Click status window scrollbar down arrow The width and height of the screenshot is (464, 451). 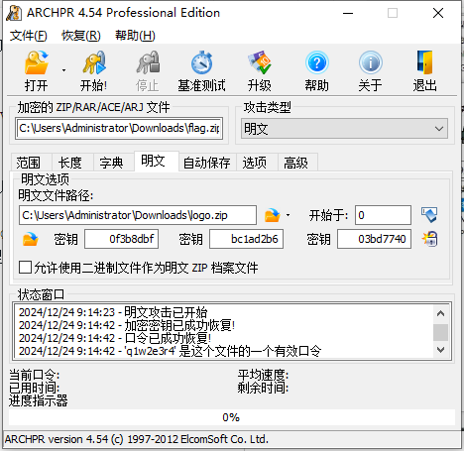point(440,350)
